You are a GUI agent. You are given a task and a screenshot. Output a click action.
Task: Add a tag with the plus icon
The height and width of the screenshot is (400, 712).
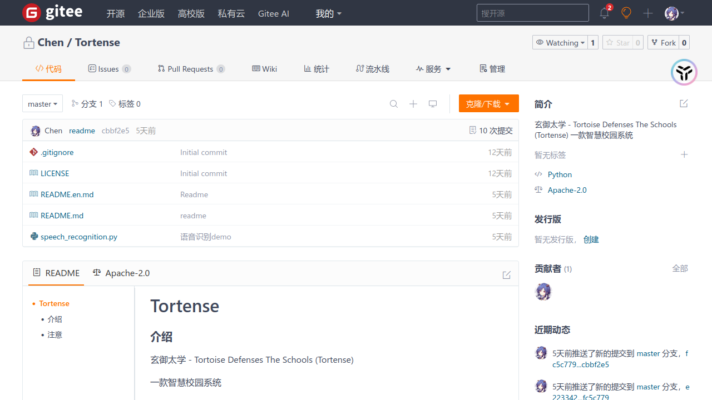tap(684, 155)
